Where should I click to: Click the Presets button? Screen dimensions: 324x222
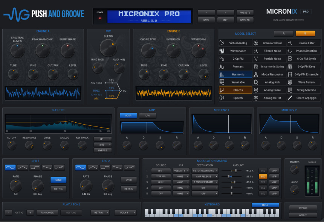point(245,12)
